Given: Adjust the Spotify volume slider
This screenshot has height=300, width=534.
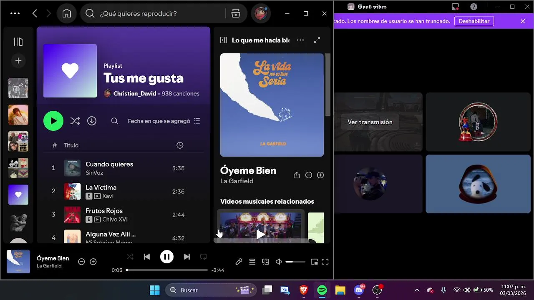Looking at the screenshot, I should pos(295,262).
